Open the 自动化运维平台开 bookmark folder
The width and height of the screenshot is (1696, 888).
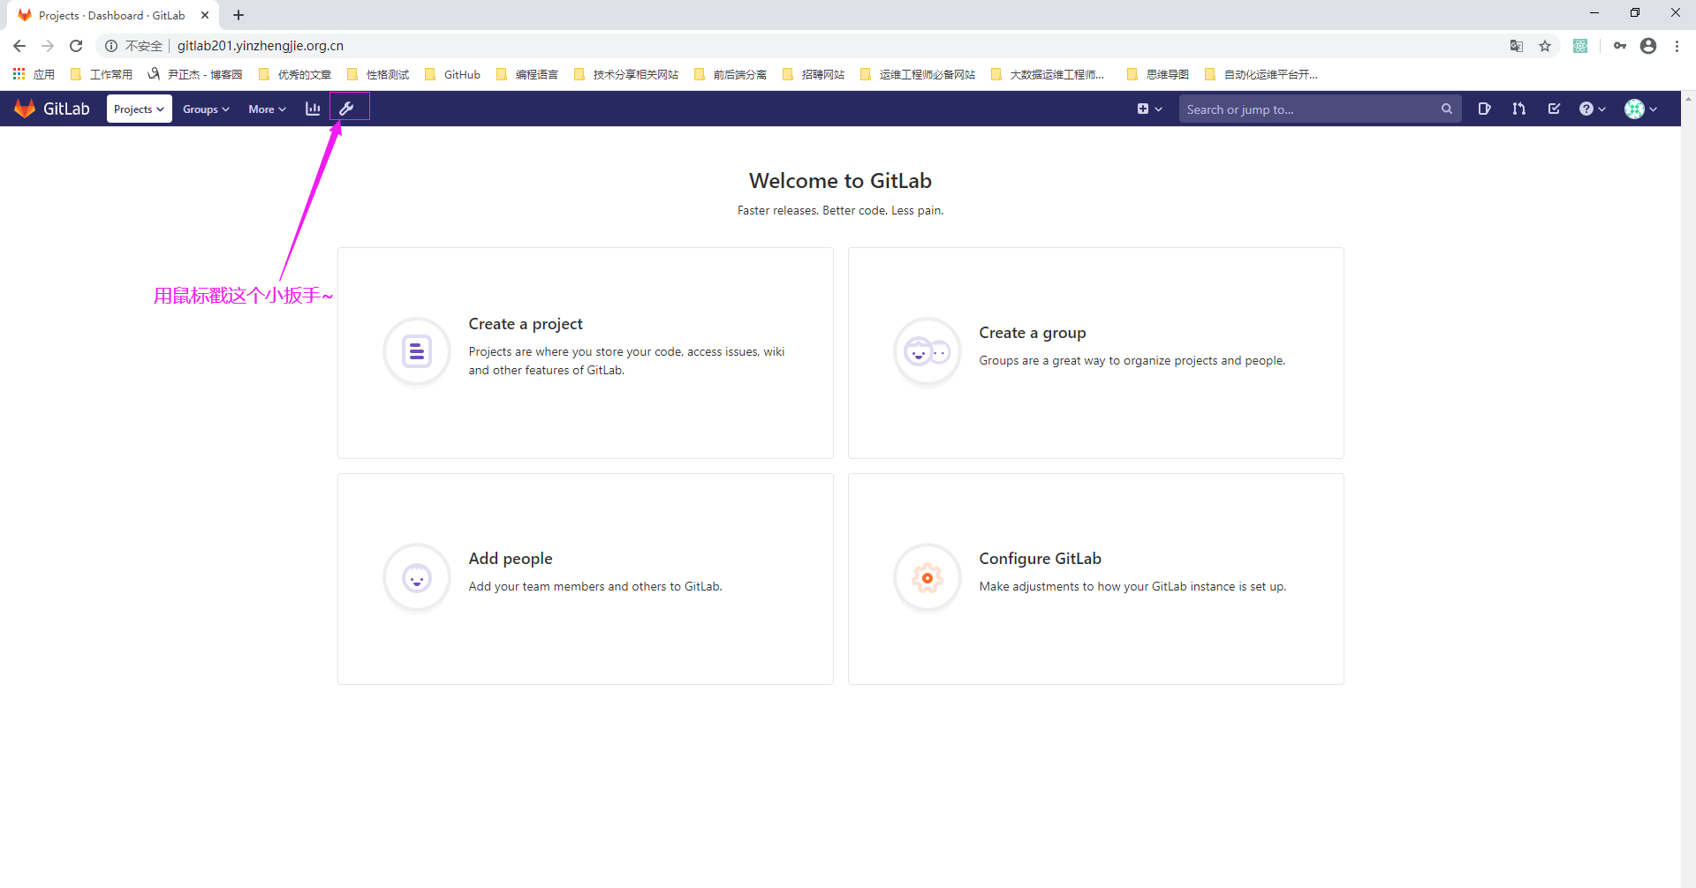click(1261, 74)
